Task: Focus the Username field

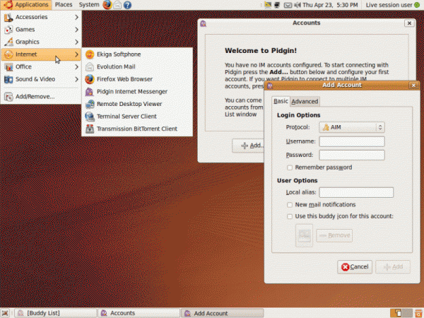Action: click(352, 141)
